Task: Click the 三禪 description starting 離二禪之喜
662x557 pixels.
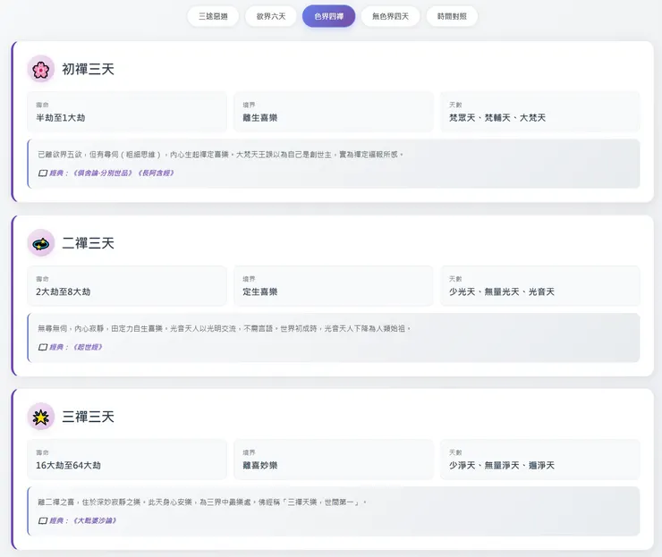Action: 202,502
